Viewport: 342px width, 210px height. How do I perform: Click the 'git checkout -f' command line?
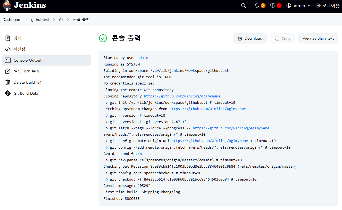tap(181, 179)
